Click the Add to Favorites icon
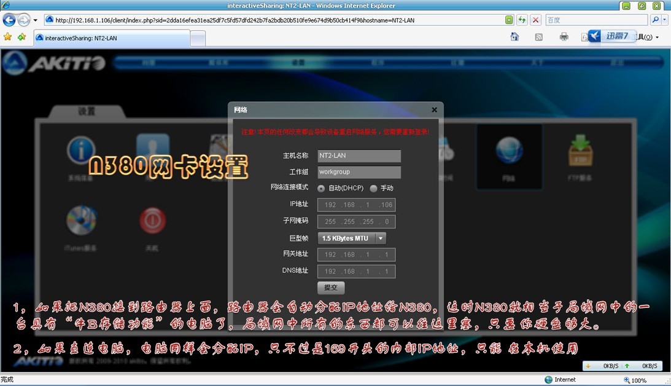Image resolution: width=671 pixels, height=386 pixels. click(x=21, y=37)
